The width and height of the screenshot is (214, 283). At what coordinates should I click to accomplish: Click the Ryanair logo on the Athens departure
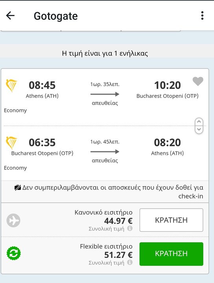[x=11, y=86]
